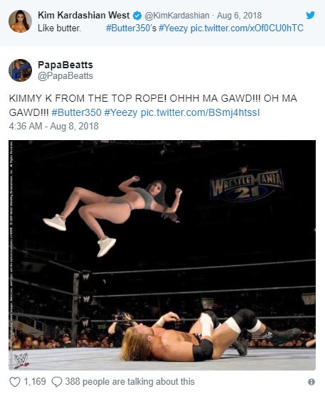This screenshot has height=394, width=325.
Task: Like the tweet with heart icon
Action: pyautogui.click(x=14, y=382)
